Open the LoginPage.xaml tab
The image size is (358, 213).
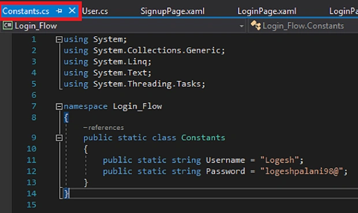[x=267, y=11]
